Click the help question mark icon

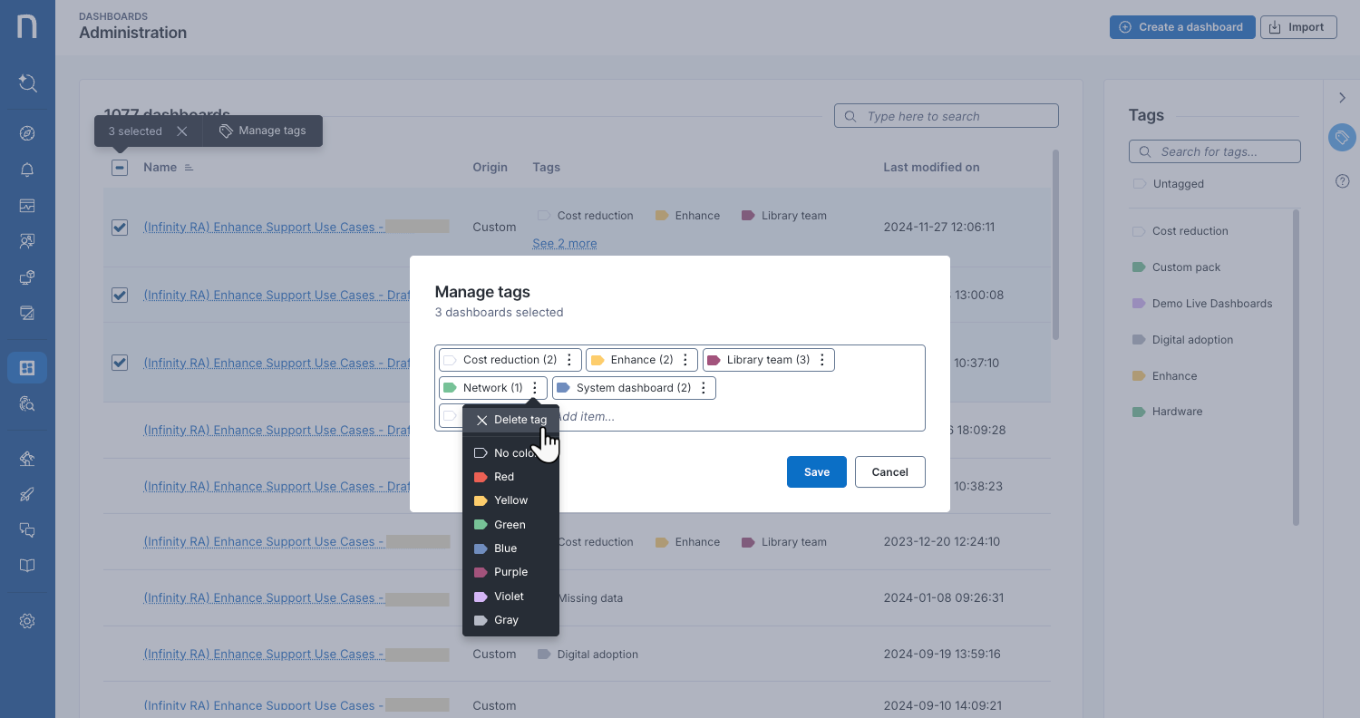pos(1343,181)
